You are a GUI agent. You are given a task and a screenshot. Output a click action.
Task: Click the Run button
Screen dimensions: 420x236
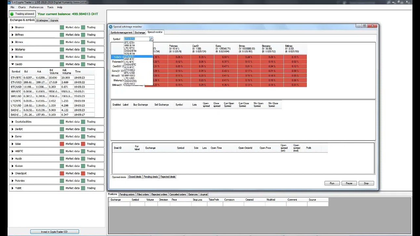(x=332, y=183)
